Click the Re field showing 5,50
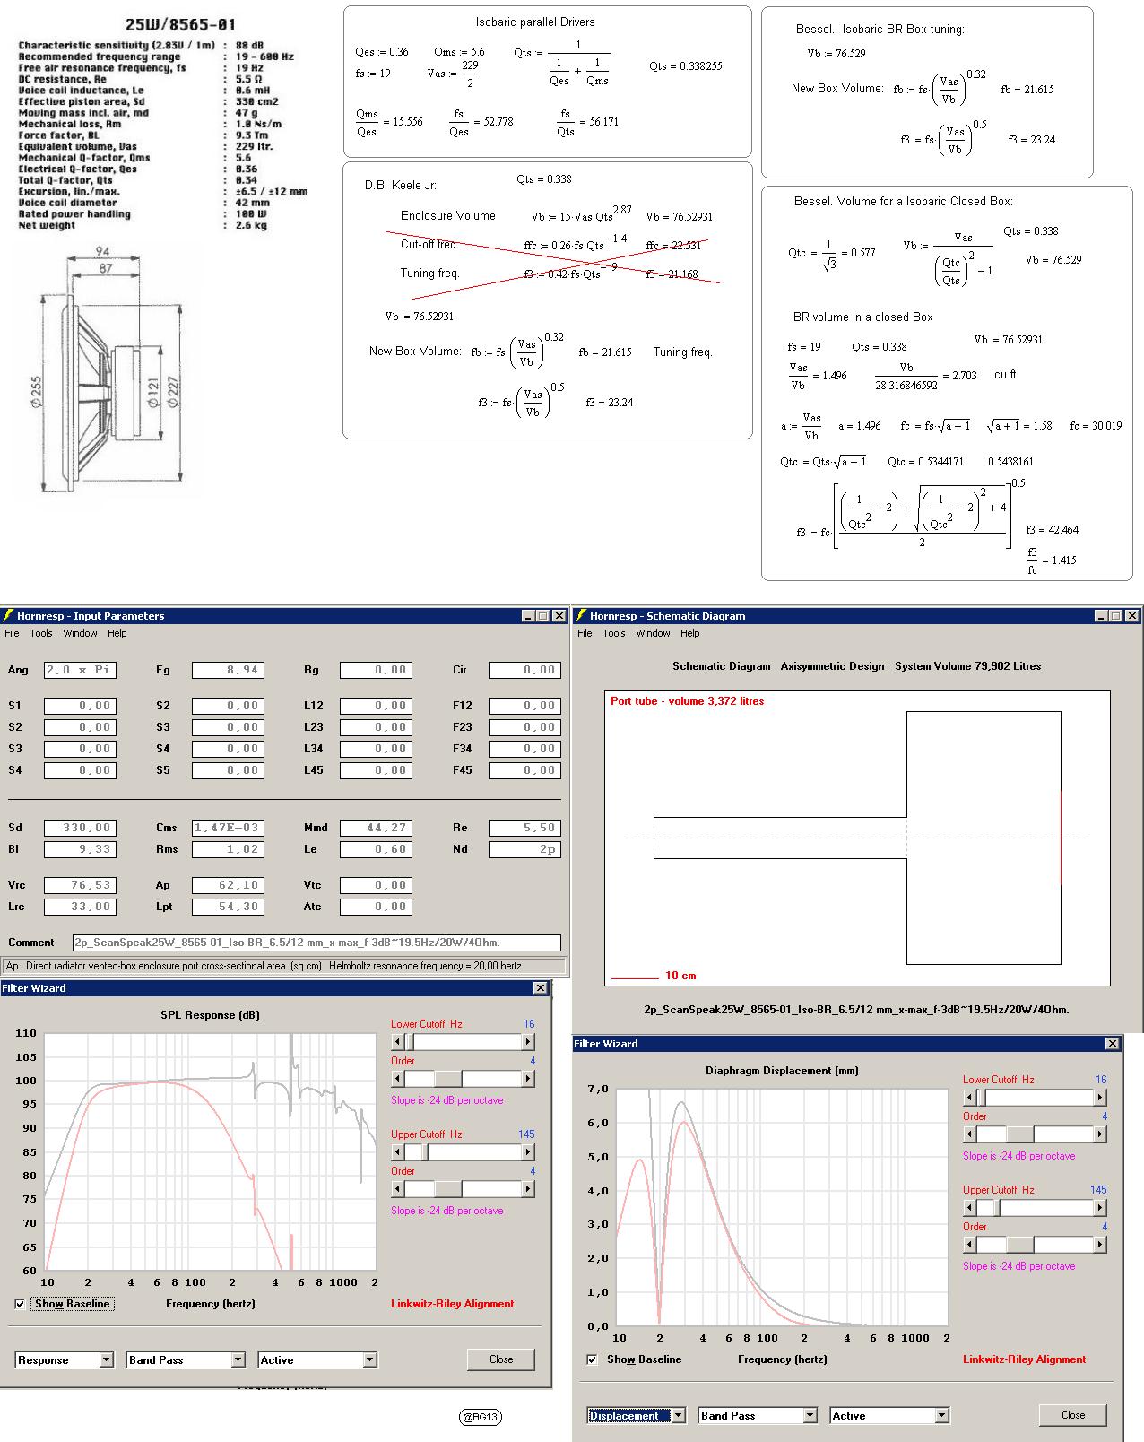Viewport: 1144px width, 1442px height. [x=524, y=828]
